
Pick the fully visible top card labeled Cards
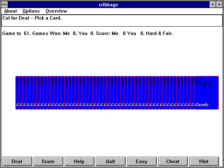tap(206, 93)
